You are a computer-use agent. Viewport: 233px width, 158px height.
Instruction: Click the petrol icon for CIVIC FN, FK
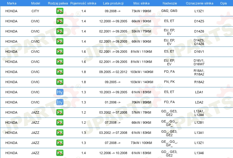pos(60,82)
